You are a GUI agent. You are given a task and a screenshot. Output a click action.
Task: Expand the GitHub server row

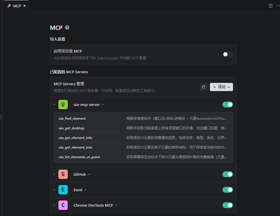coord(54,174)
